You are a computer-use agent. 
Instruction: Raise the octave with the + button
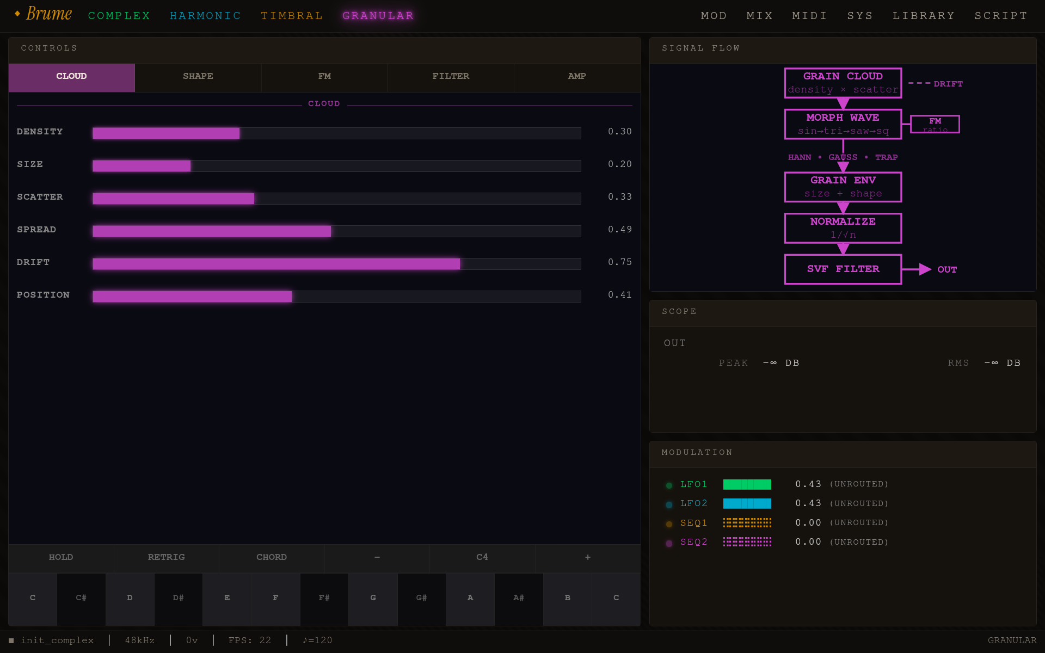588,557
